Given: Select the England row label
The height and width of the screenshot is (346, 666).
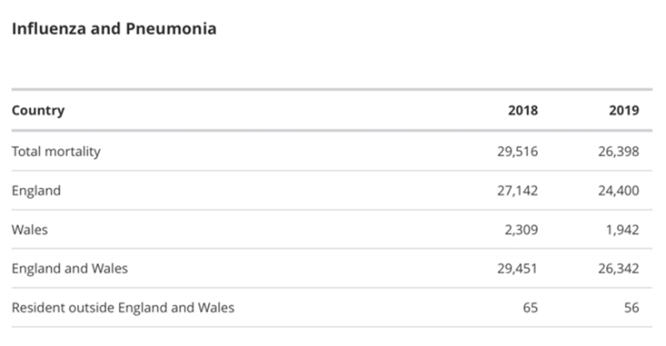Looking at the screenshot, I should pyautogui.click(x=36, y=191).
